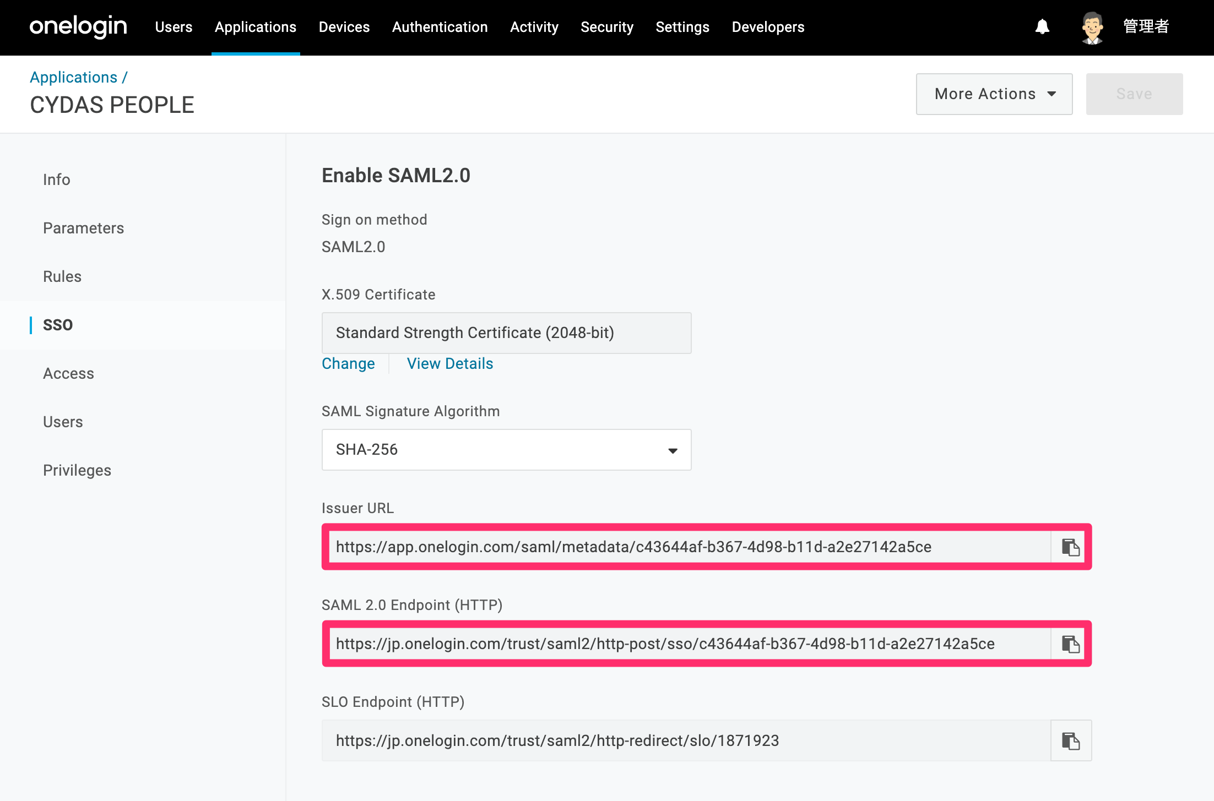
Task: Open the Applications top menu
Action: click(x=256, y=27)
